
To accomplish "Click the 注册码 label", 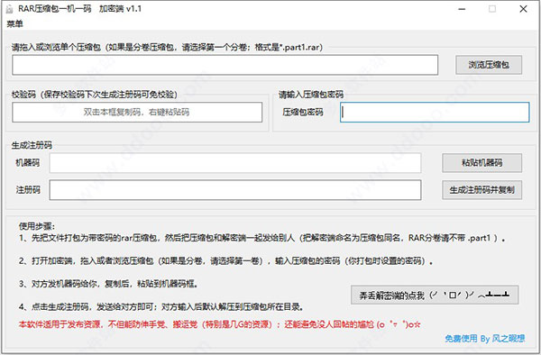I will click(28, 189).
